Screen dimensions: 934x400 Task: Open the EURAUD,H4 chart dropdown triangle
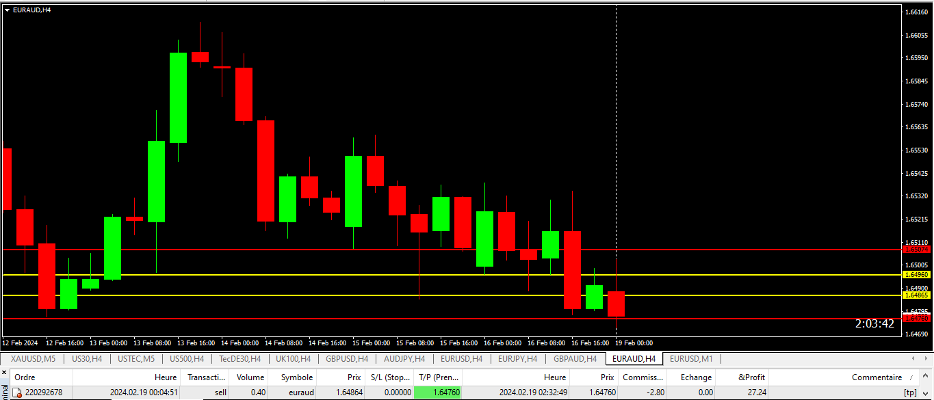[7, 10]
